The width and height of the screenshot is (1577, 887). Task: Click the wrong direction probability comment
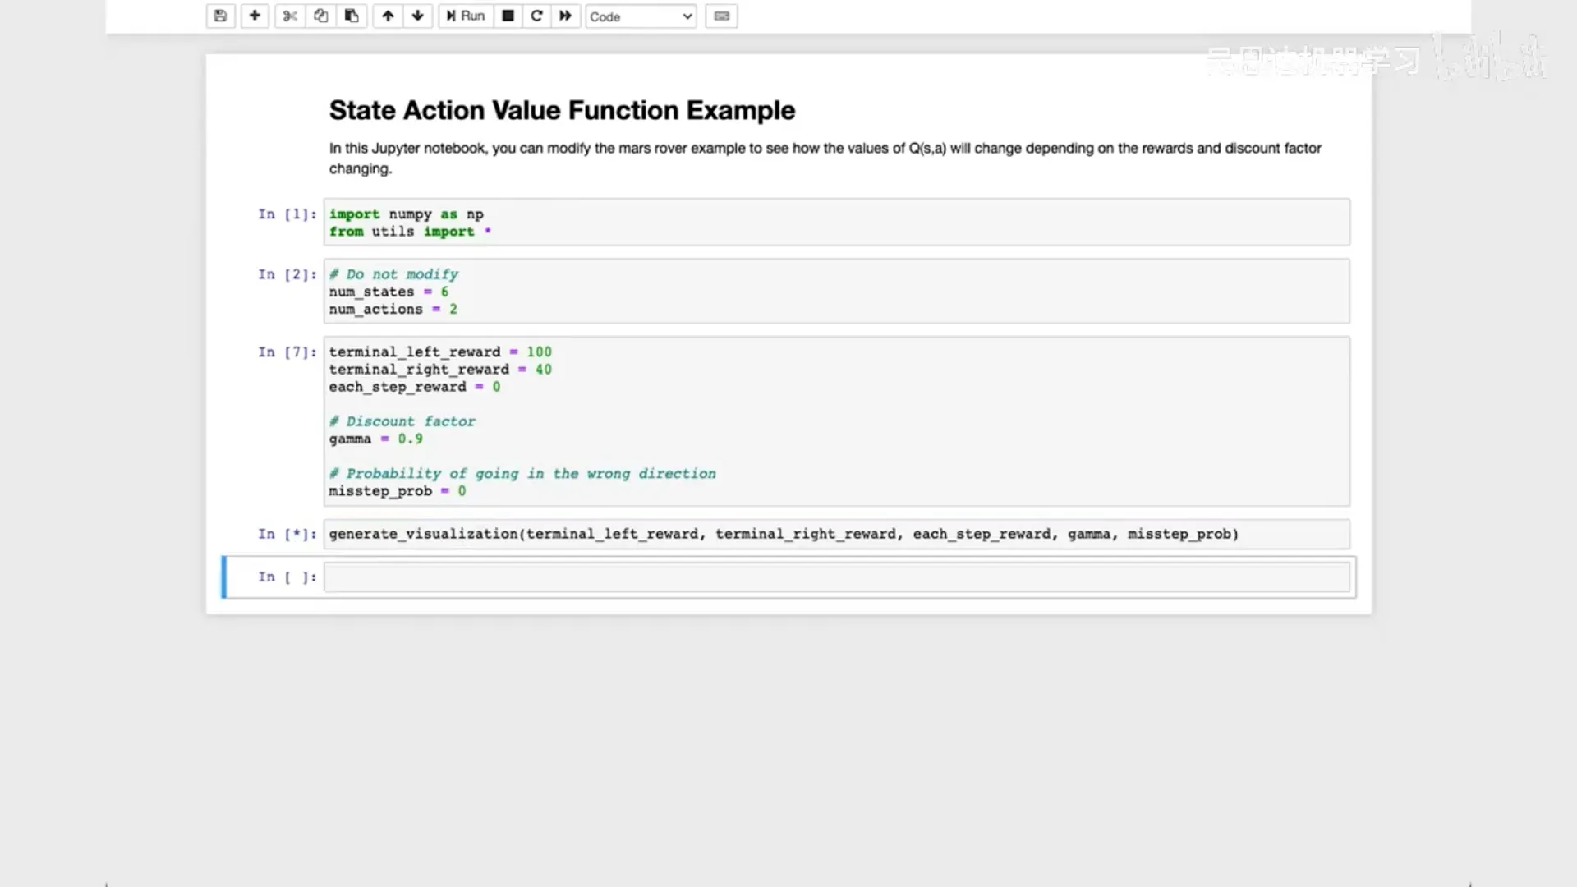point(522,474)
